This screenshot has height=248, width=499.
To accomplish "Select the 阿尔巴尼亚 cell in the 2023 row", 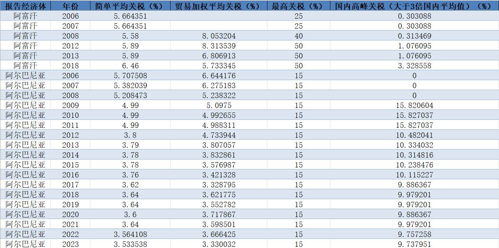I will [25, 244].
